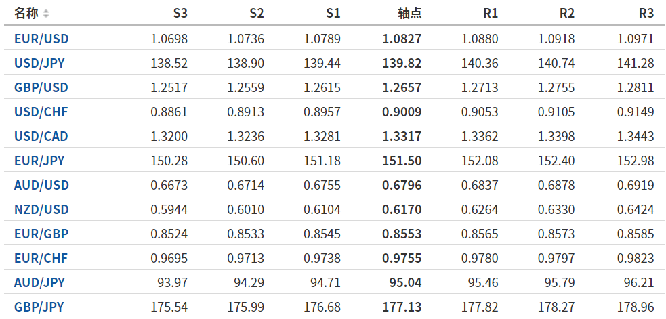Click the 轴点 column header
Screen dimensions: 666x319
pos(409,13)
